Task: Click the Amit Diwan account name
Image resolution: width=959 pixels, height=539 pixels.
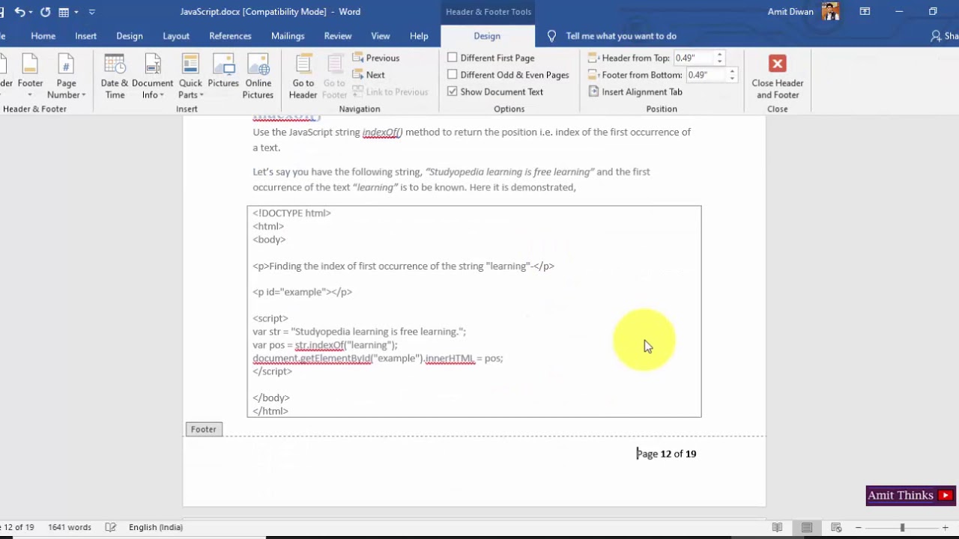Action: tap(790, 12)
